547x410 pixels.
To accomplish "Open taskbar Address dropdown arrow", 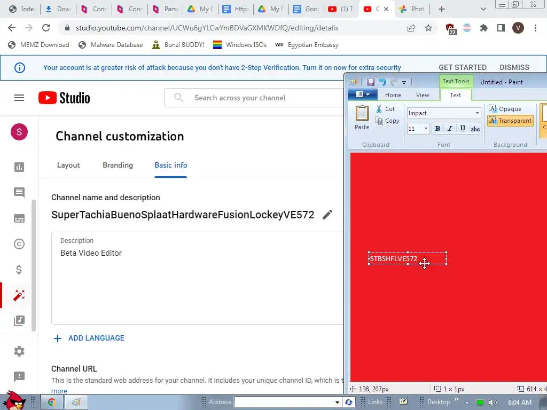I will click(337, 403).
